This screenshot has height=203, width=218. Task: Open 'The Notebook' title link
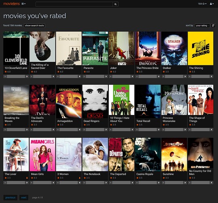click(x=92, y=174)
